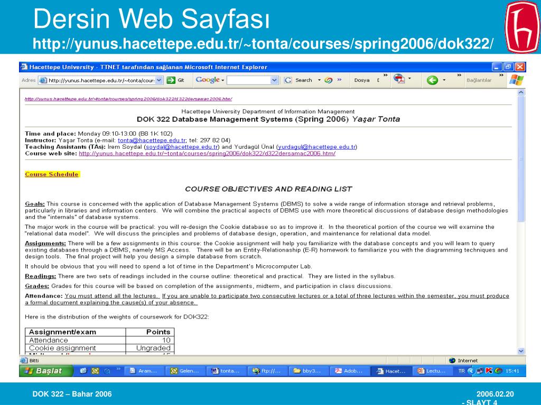This screenshot has width=541, height=405.
Task: Switch to the Adob… taskbar window
Action: tap(349, 371)
